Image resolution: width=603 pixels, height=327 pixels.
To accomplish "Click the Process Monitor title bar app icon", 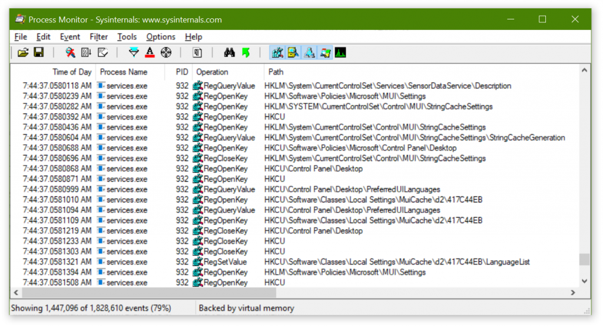I will click(x=20, y=19).
